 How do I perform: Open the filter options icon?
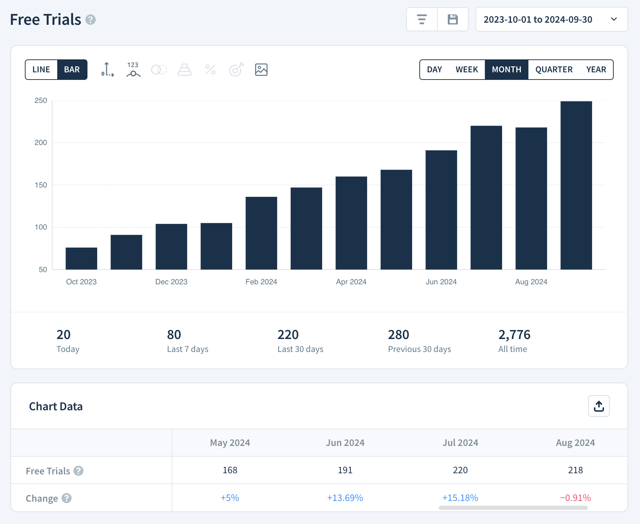tap(422, 19)
